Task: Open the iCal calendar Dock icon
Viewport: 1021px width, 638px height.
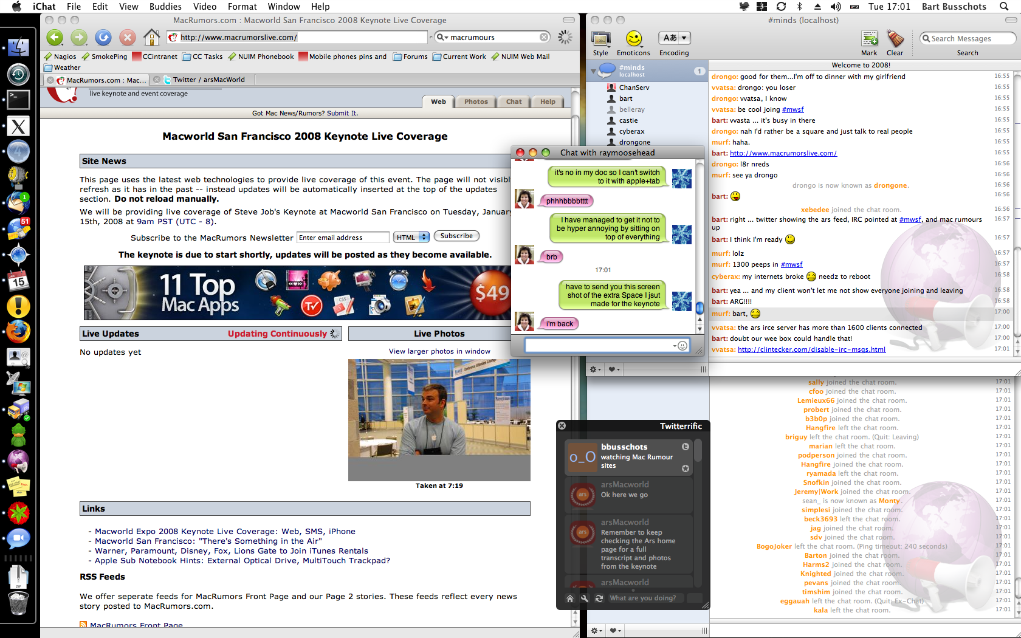Action: (18, 281)
